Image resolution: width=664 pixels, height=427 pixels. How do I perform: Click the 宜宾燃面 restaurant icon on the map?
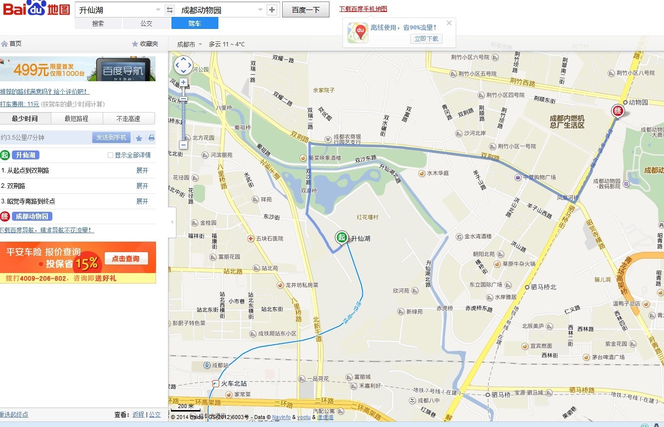point(524,346)
